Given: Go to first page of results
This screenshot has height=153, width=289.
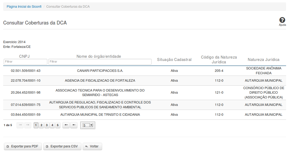Looking at the screenshot, I should tap(20, 125).
